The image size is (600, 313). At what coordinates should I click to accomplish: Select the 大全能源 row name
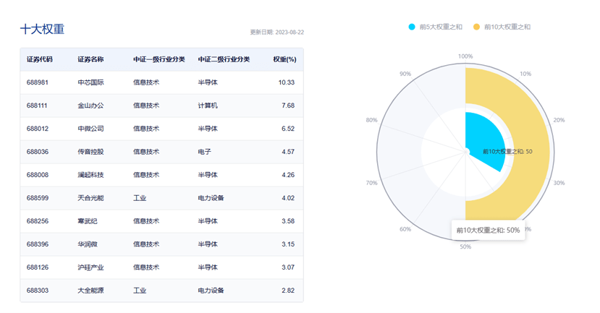pyautogui.click(x=90, y=291)
